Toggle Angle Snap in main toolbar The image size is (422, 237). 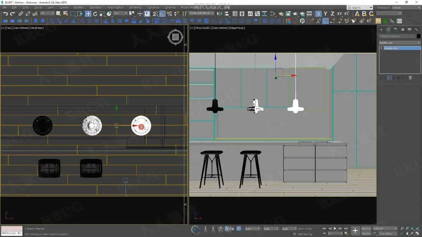point(162,14)
